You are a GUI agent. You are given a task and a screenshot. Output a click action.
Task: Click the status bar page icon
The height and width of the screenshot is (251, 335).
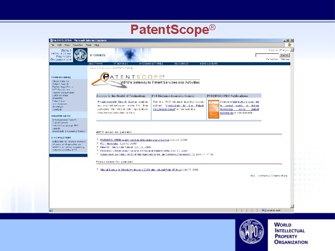click(x=51, y=211)
